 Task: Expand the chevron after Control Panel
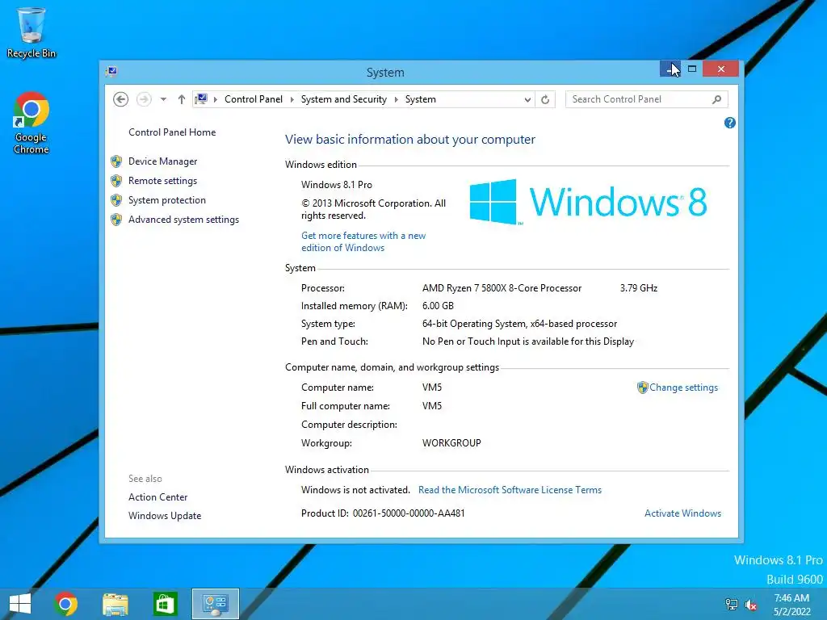pyautogui.click(x=292, y=99)
